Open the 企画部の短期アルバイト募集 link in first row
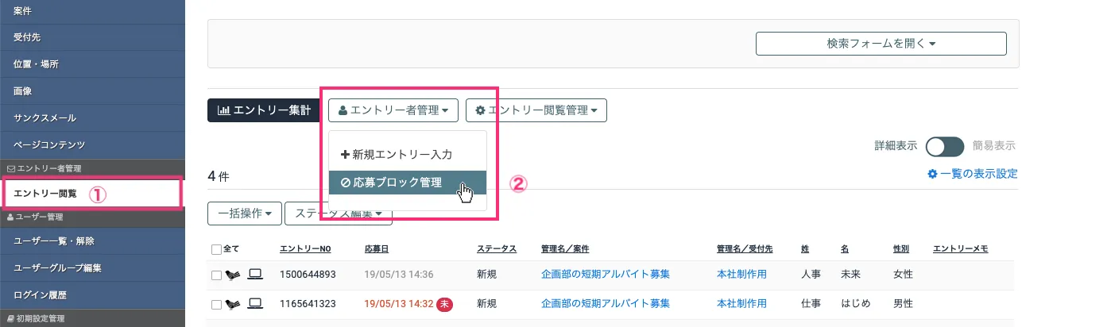 [605, 274]
